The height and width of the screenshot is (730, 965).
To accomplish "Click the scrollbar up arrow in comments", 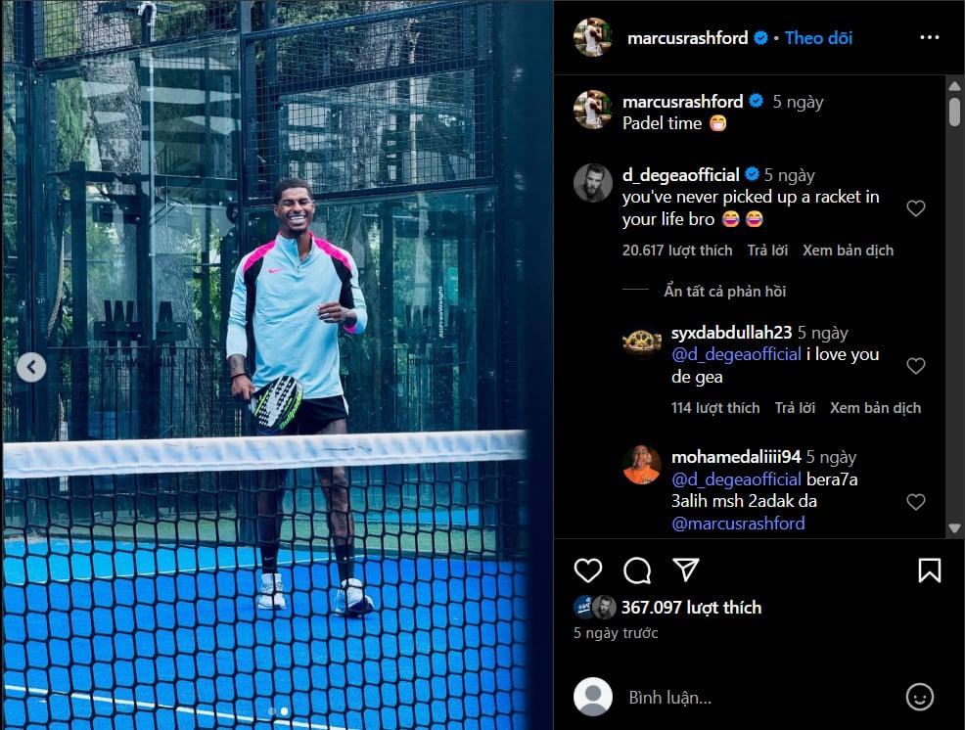I will (x=954, y=86).
